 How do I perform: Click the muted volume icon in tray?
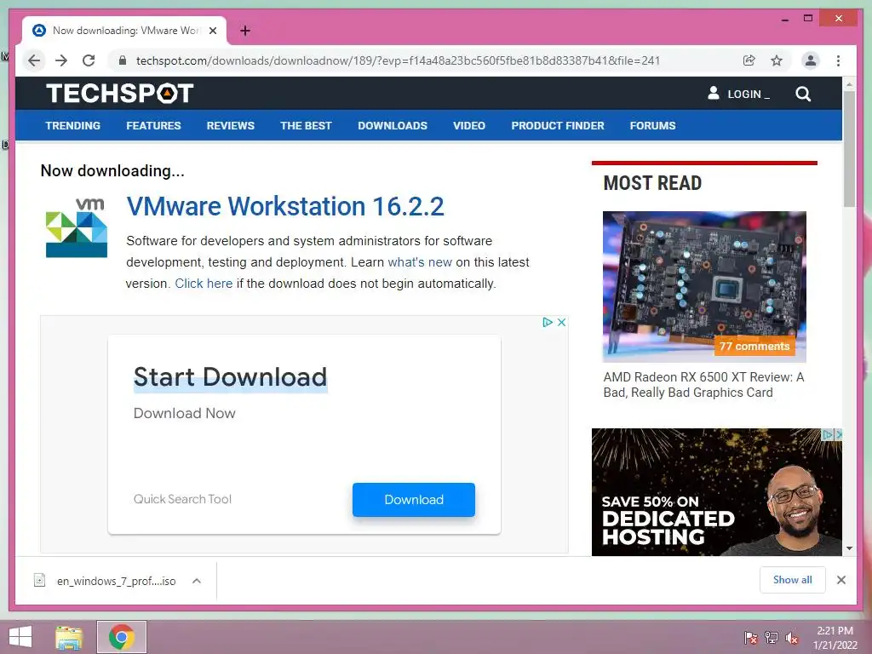point(791,637)
